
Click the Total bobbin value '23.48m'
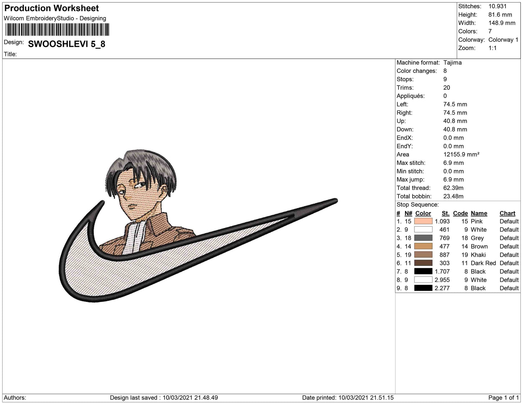click(x=454, y=196)
